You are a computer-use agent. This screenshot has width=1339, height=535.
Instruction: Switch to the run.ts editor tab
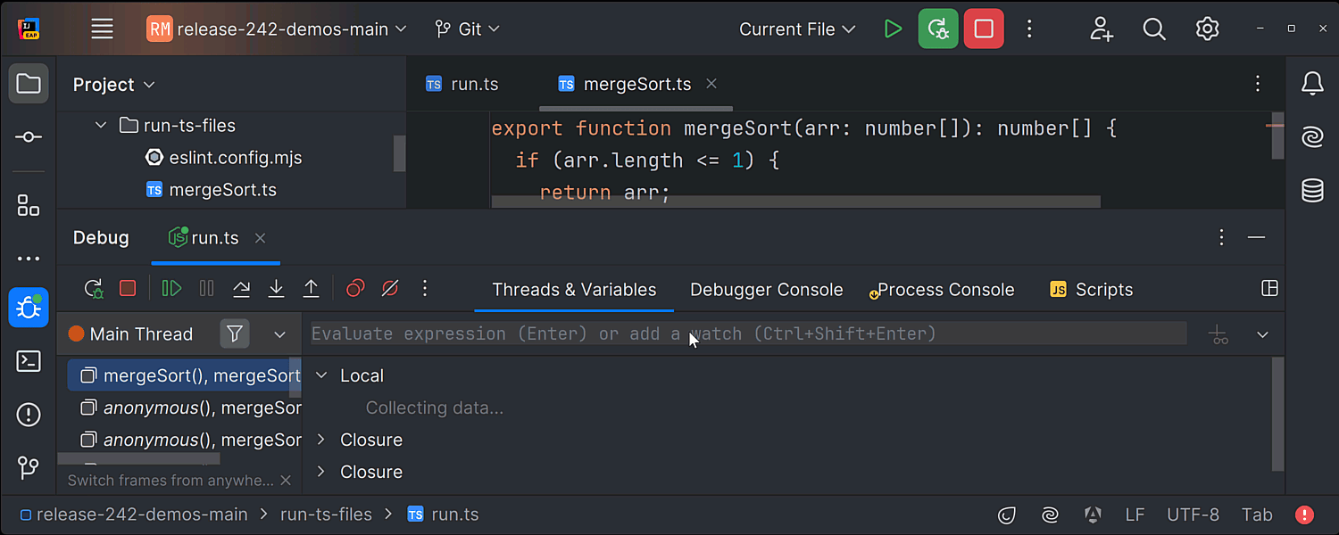tap(462, 84)
